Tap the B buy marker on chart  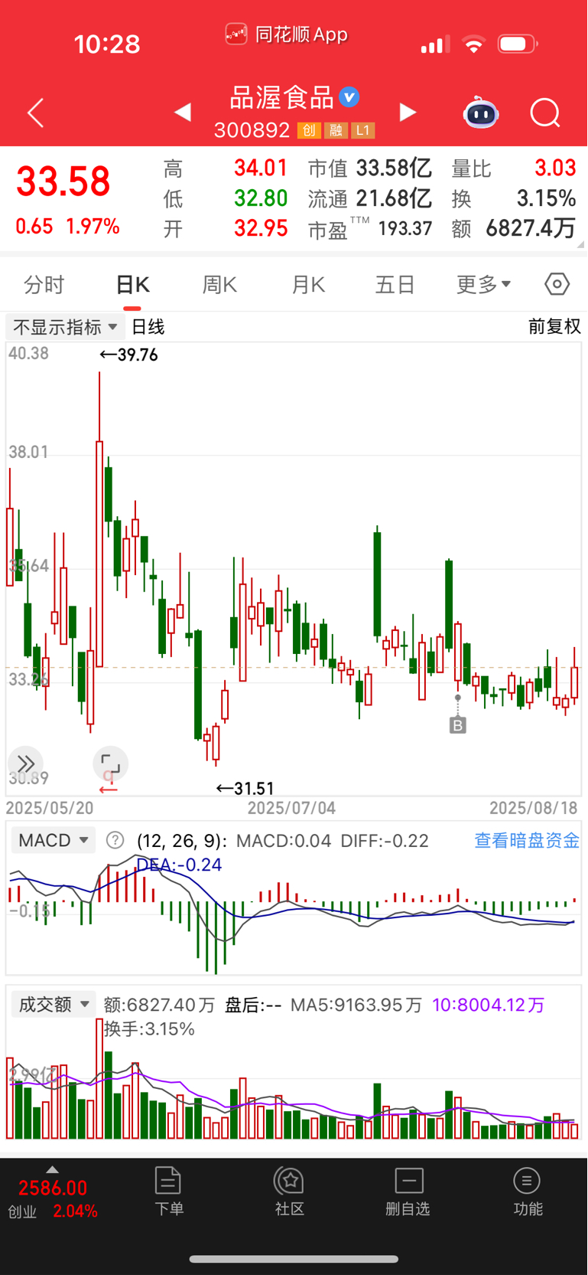[x=457, y=725]
